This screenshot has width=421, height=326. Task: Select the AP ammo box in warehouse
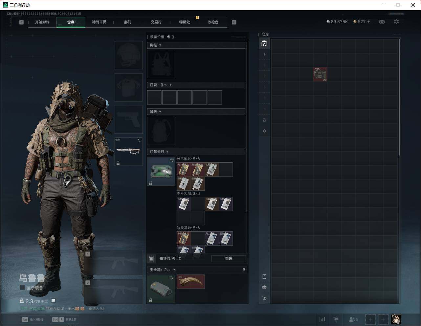[320, 75]
